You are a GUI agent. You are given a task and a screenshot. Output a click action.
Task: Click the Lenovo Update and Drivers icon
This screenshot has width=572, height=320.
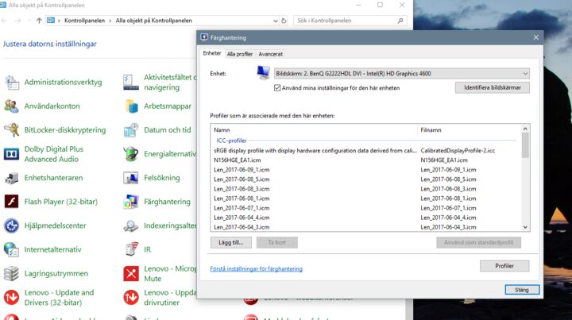[x=11, y=298]
